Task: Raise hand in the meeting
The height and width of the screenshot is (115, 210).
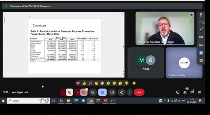Action: click(122, 92)
